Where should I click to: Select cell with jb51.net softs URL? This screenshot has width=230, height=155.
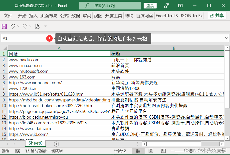click(59, 94)
